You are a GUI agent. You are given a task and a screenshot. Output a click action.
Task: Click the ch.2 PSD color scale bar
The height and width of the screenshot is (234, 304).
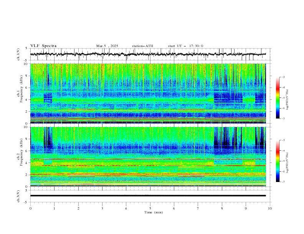coord(278,161)
